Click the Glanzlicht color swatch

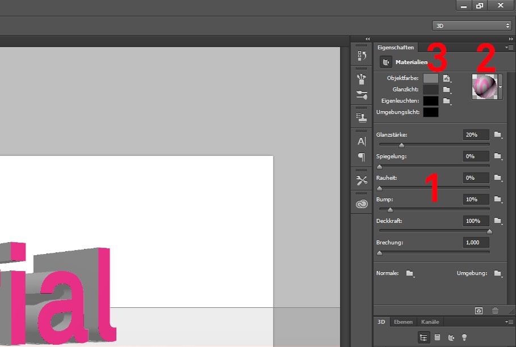[431, 90]
